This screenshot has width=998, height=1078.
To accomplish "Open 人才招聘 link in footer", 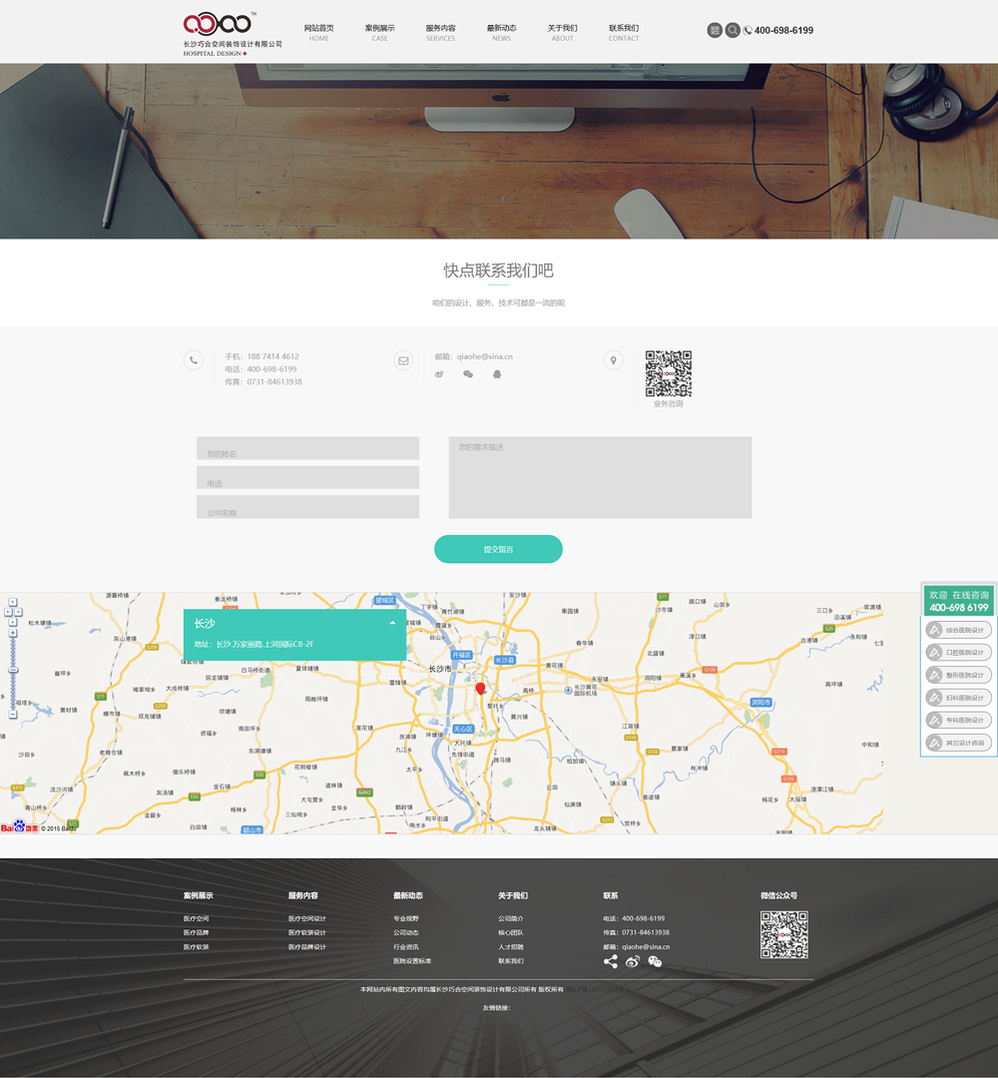I will (511, 946).
